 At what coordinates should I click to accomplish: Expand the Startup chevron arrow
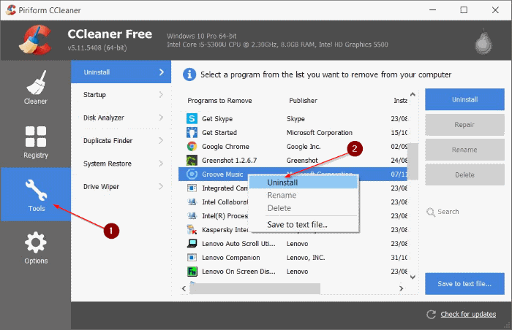tap(161, 95)
